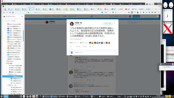Click the jp keyboard layout indicator
174x98 pixels.
click(x=128, y=96)
